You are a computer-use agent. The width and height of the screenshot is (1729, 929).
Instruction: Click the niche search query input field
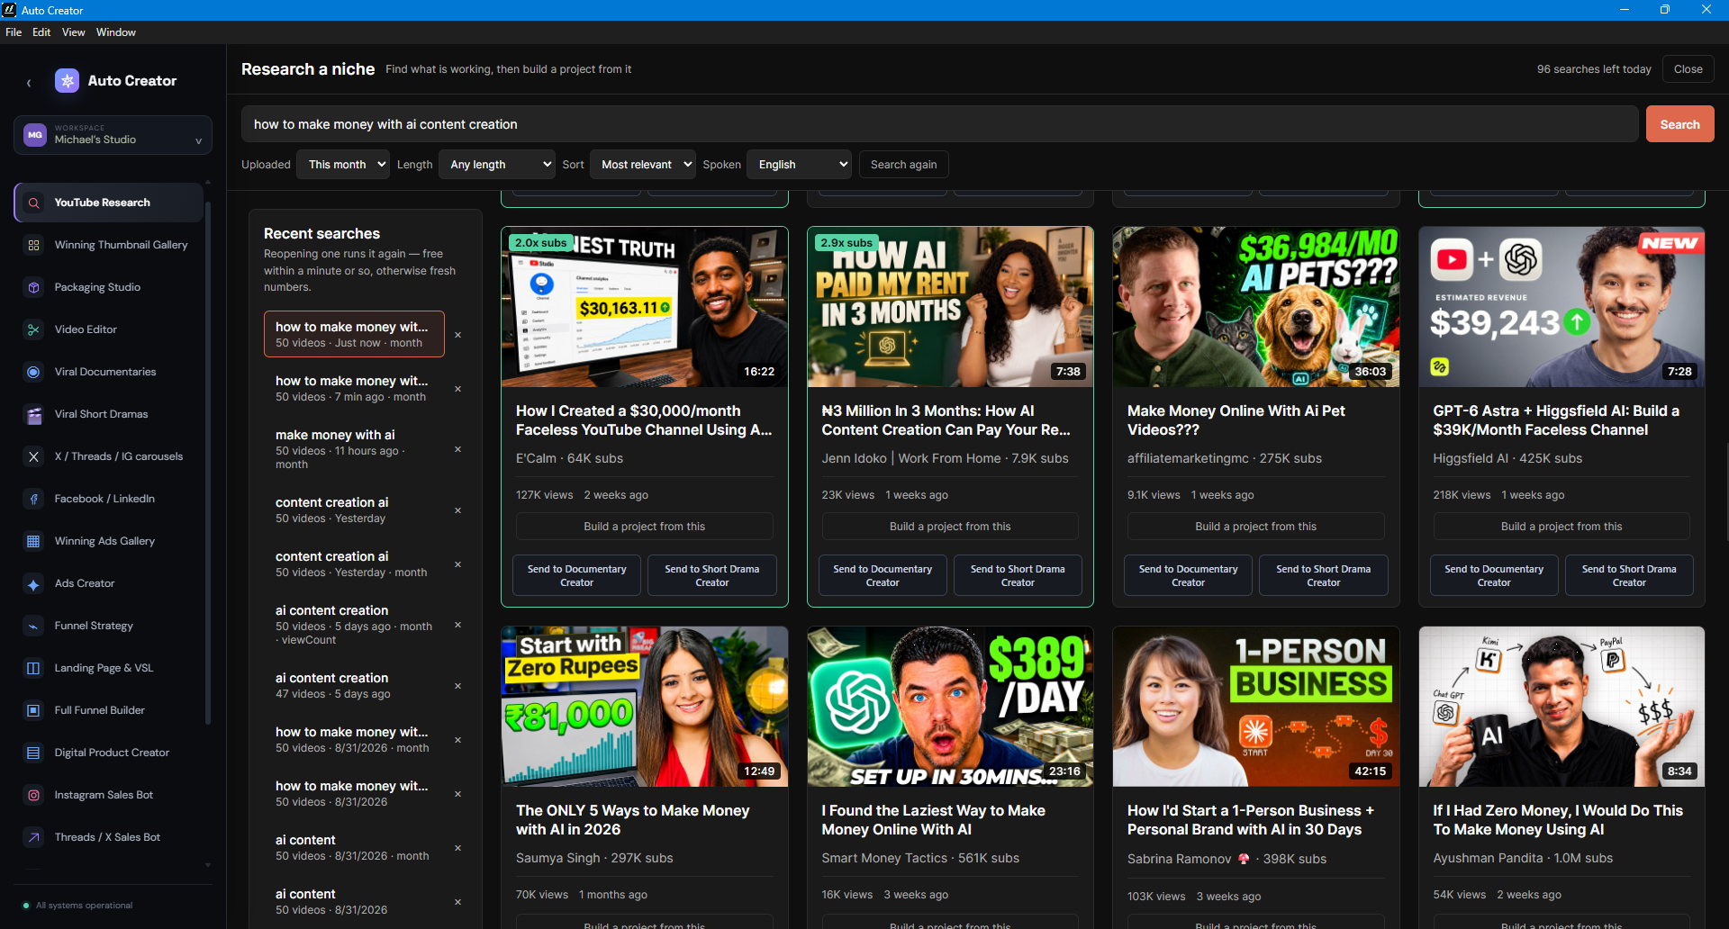tap(939, 124)
